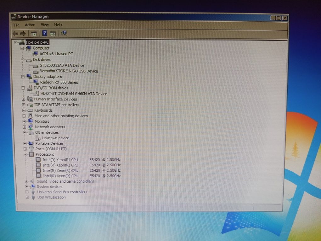Screen dimensions: 321x241
Task: Select the Portable Devices category icon
Action: pos(31,143)
